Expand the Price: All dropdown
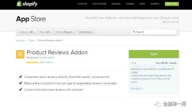Image resolution: width=192 pixels, height=112 pixels. click(x=45, y=32)
